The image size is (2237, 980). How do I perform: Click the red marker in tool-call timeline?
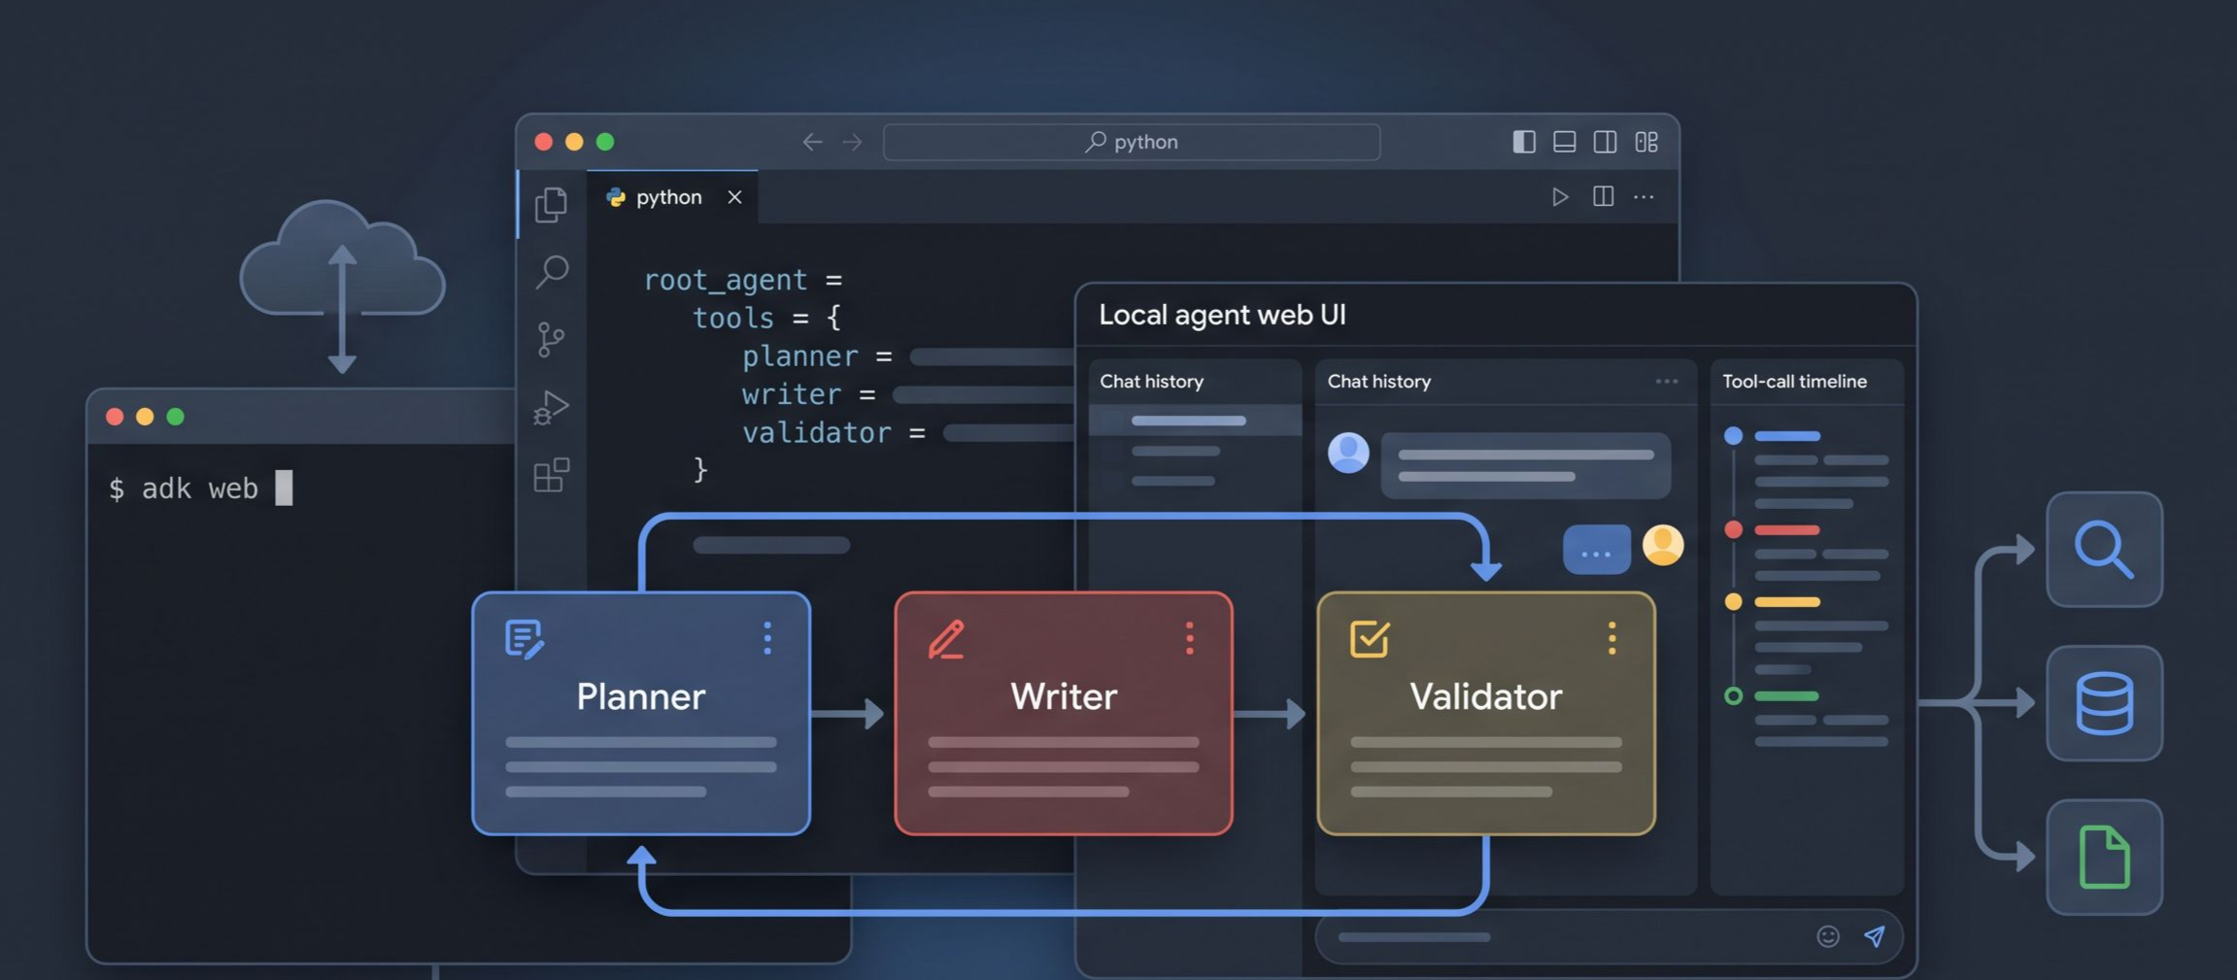[1733, 529]
